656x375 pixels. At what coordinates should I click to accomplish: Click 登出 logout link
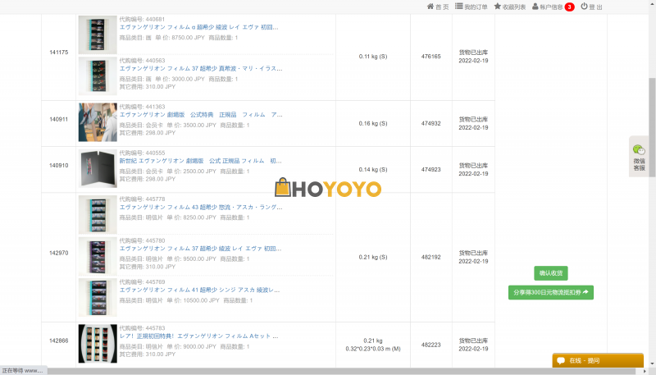point(591,7)
